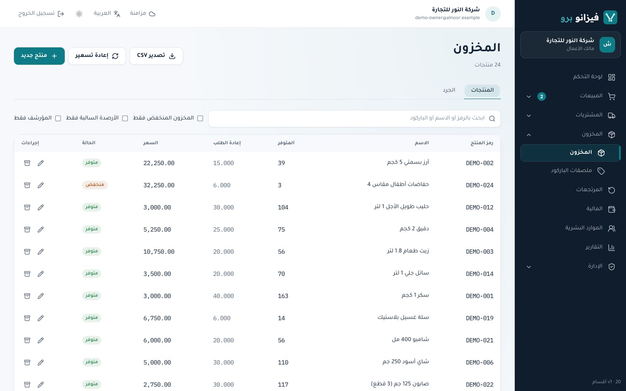Screen dimensions: 626x391
Task: Edit product DEMO-002 with pencil icon
Action: [41, 163]
